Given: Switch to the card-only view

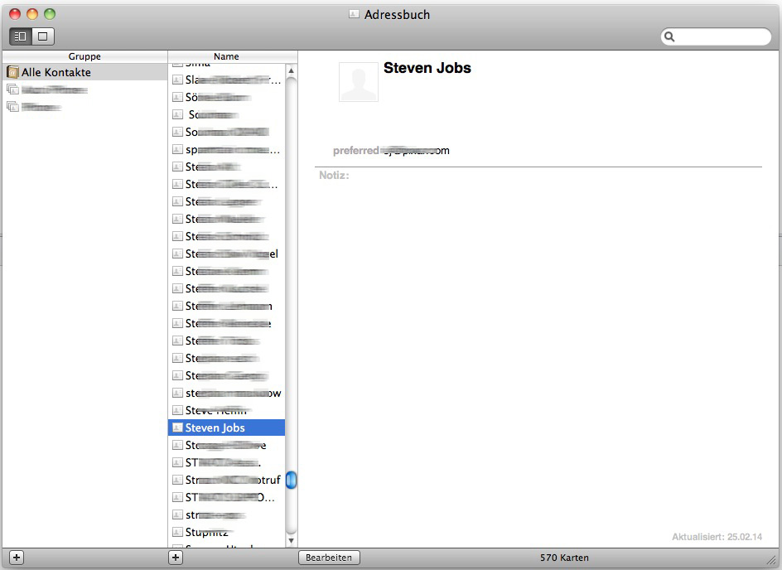Looking at the screenshot, I should coord(43,36).
